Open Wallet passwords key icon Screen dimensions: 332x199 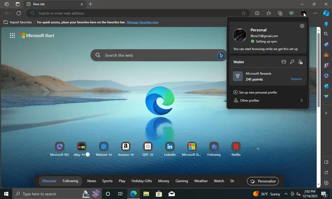click(292, 62)
